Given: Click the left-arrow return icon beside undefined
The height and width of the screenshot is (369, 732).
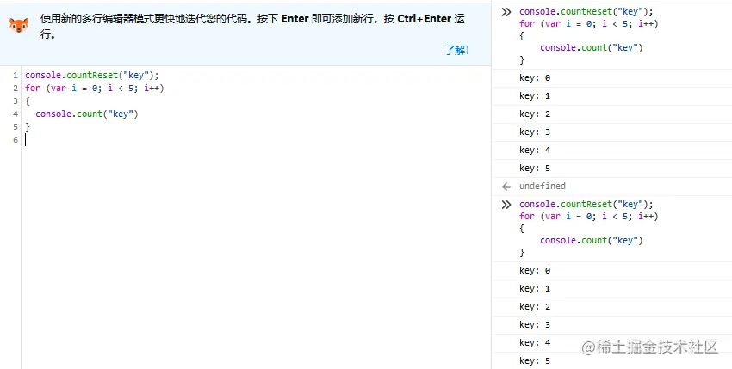Looking at the screenshot, I should tap(506, 187).
